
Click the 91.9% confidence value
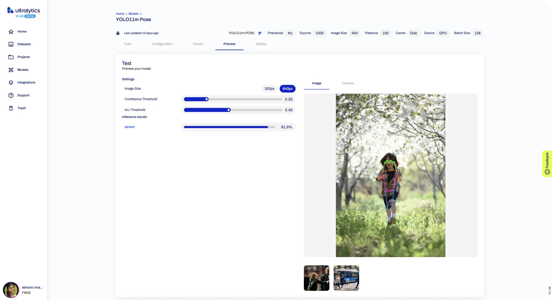287,127
